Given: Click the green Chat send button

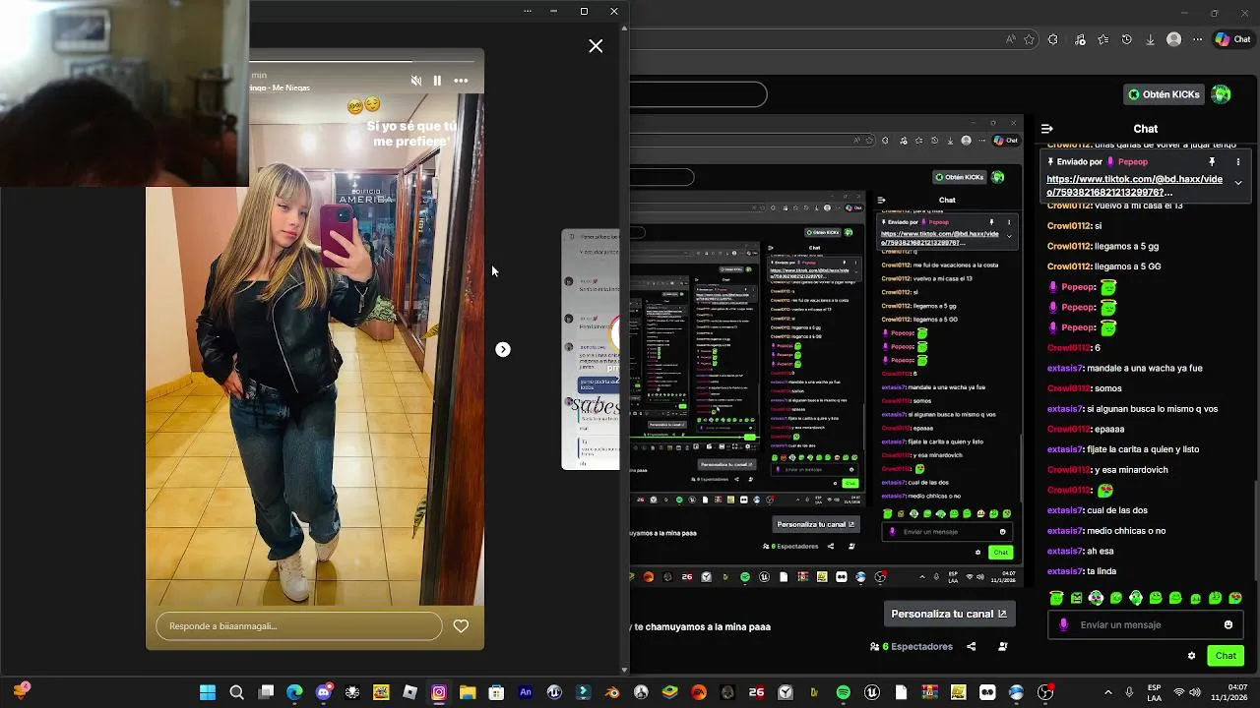Looking at the screenshot, I should 1226,656.
